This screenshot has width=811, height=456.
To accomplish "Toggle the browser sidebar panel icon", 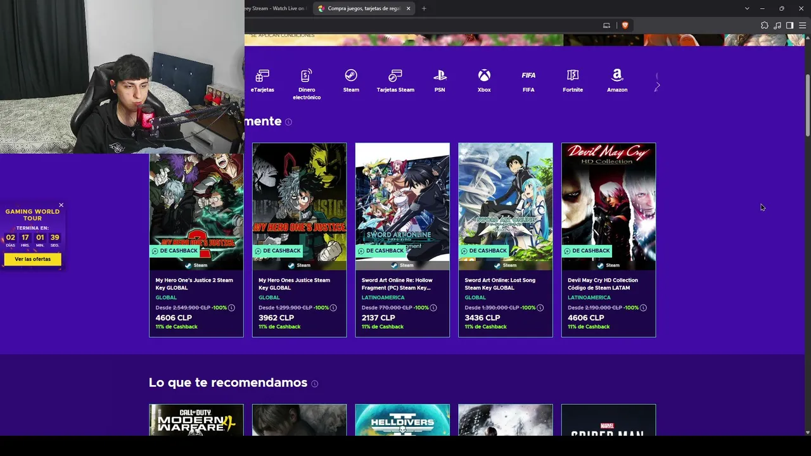I will point(789,25).
